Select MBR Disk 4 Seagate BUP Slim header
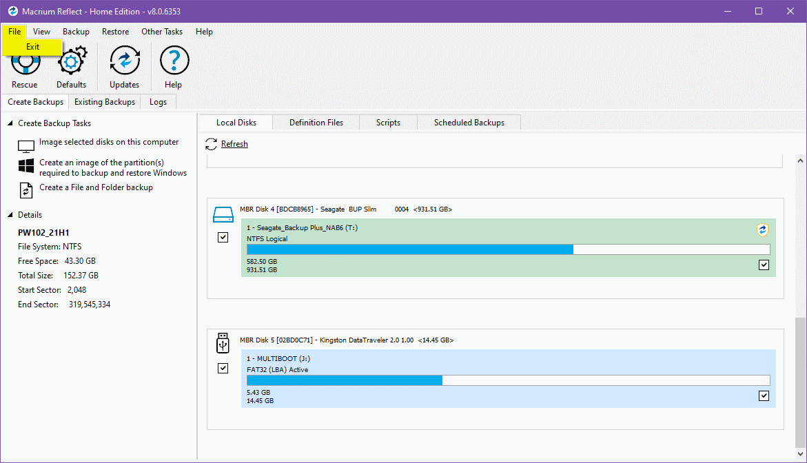This screenshot has height=463, width=807. click(x=346, y=209)
